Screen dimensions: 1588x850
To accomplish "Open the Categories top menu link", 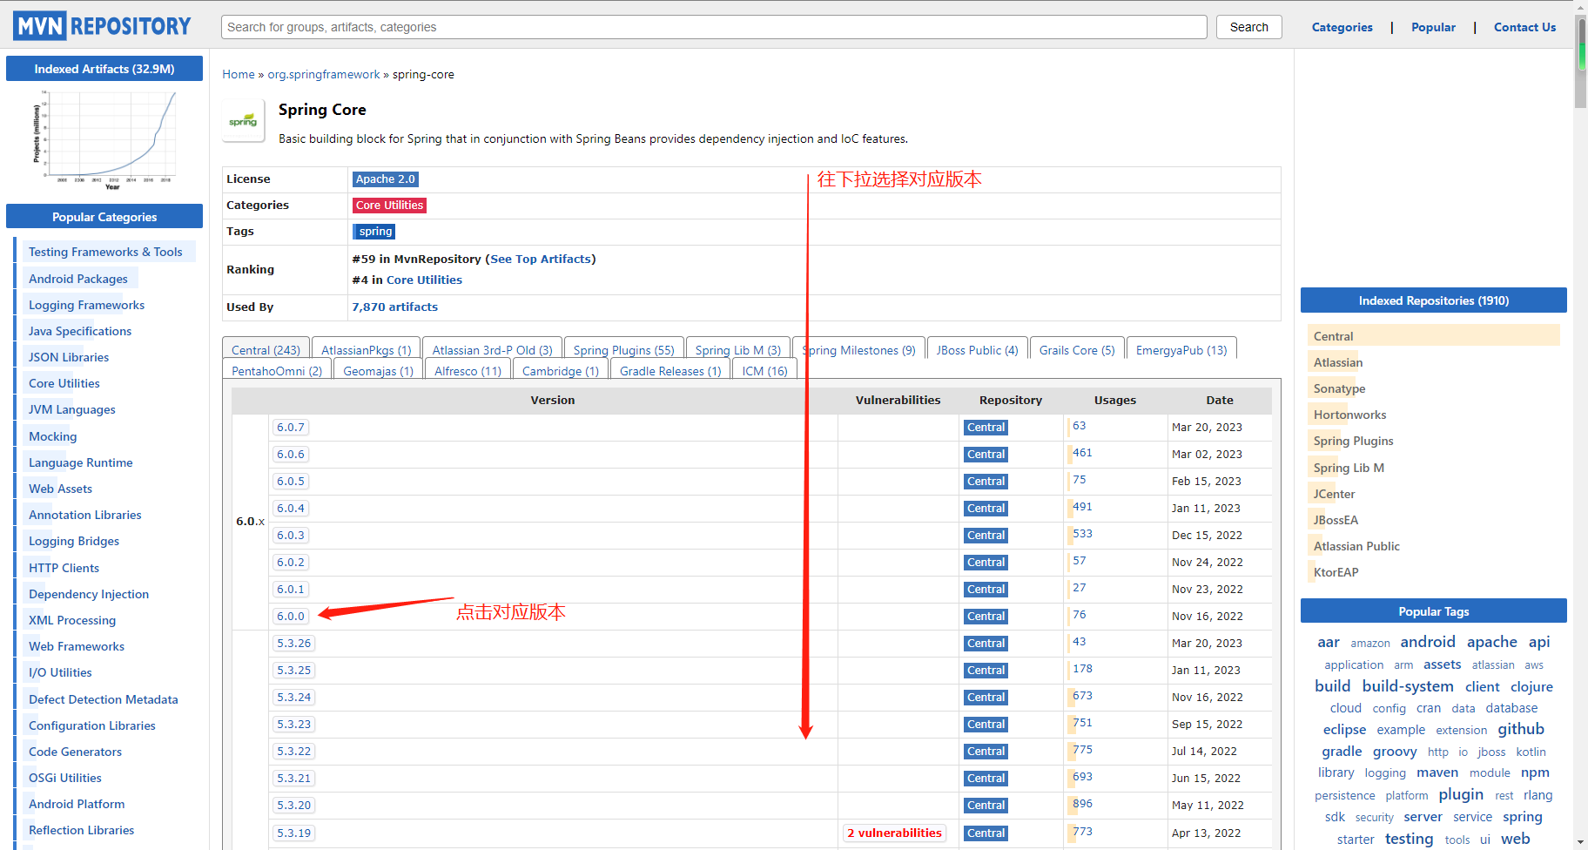I will tap(1342, 27).
